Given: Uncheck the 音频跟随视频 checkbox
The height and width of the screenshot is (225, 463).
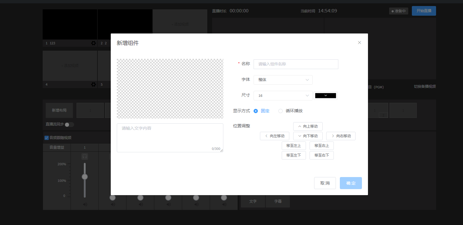Looking at the screenshot, I should pos(47,138).
